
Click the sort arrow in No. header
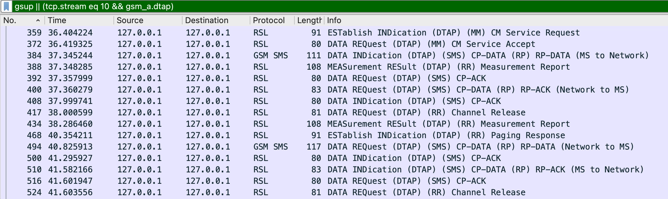pos(38,21)
